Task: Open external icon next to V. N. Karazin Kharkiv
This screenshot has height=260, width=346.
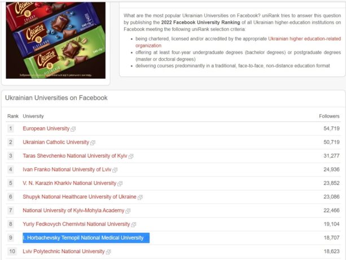Action: click(x=120, y=184)
